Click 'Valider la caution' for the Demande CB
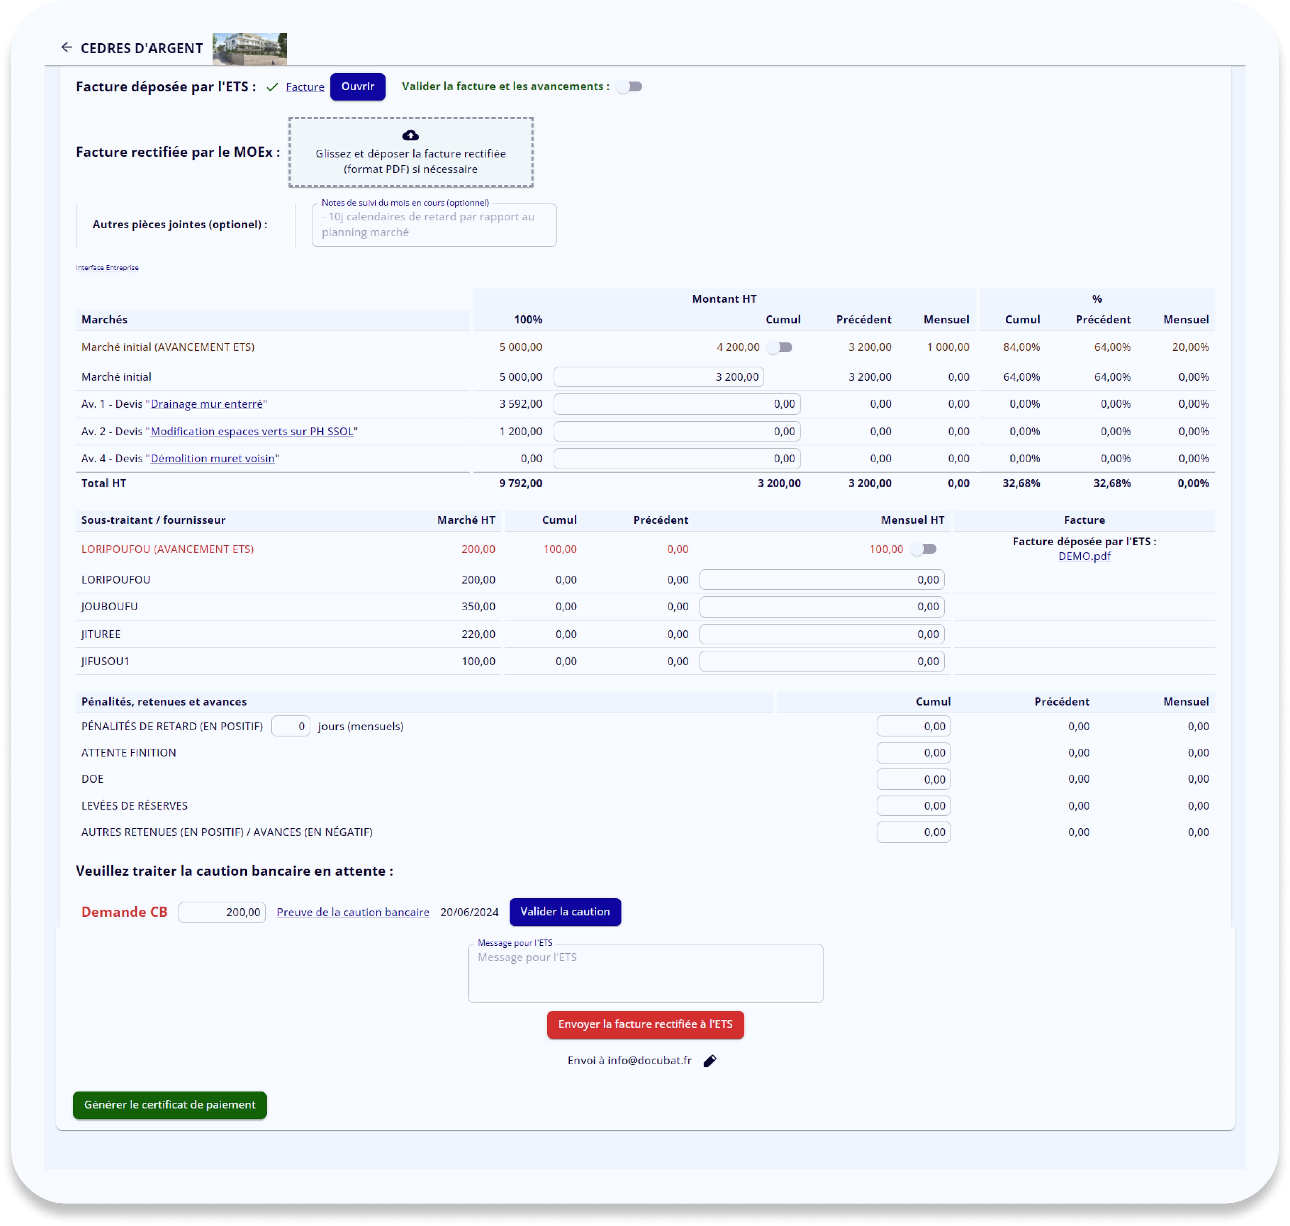Screen dimensions: 1290x1226 (565, 912)
